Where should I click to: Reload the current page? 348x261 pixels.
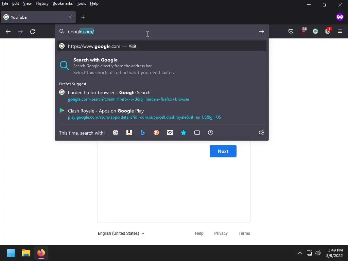(x=33, y=32)
